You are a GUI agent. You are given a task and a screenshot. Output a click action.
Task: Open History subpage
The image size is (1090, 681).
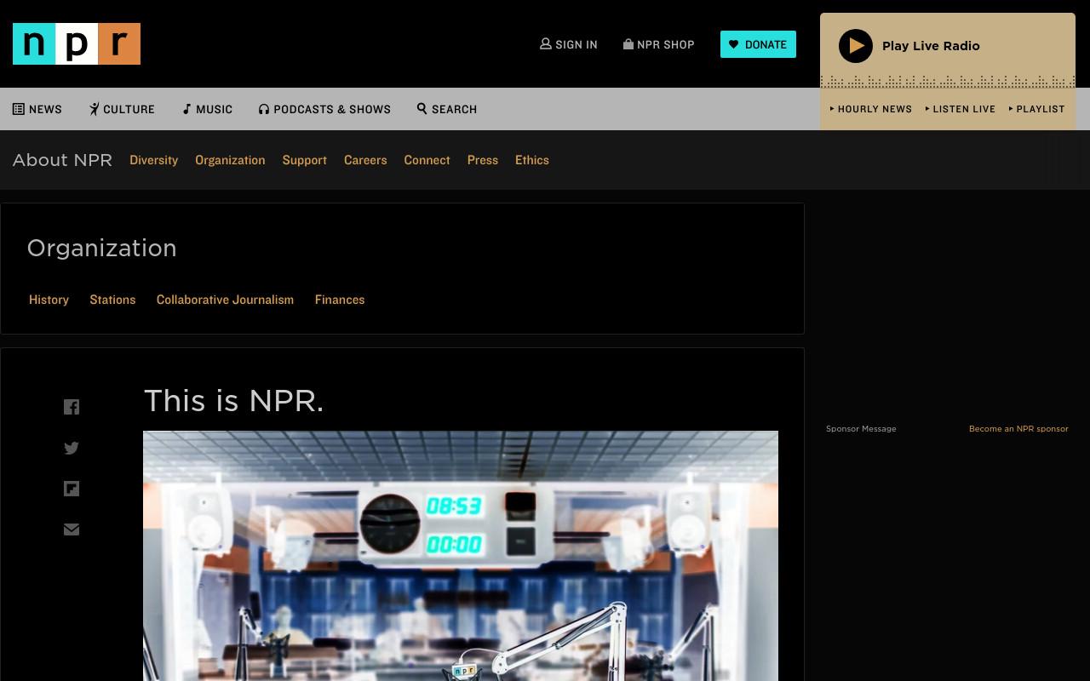point(49,300)
